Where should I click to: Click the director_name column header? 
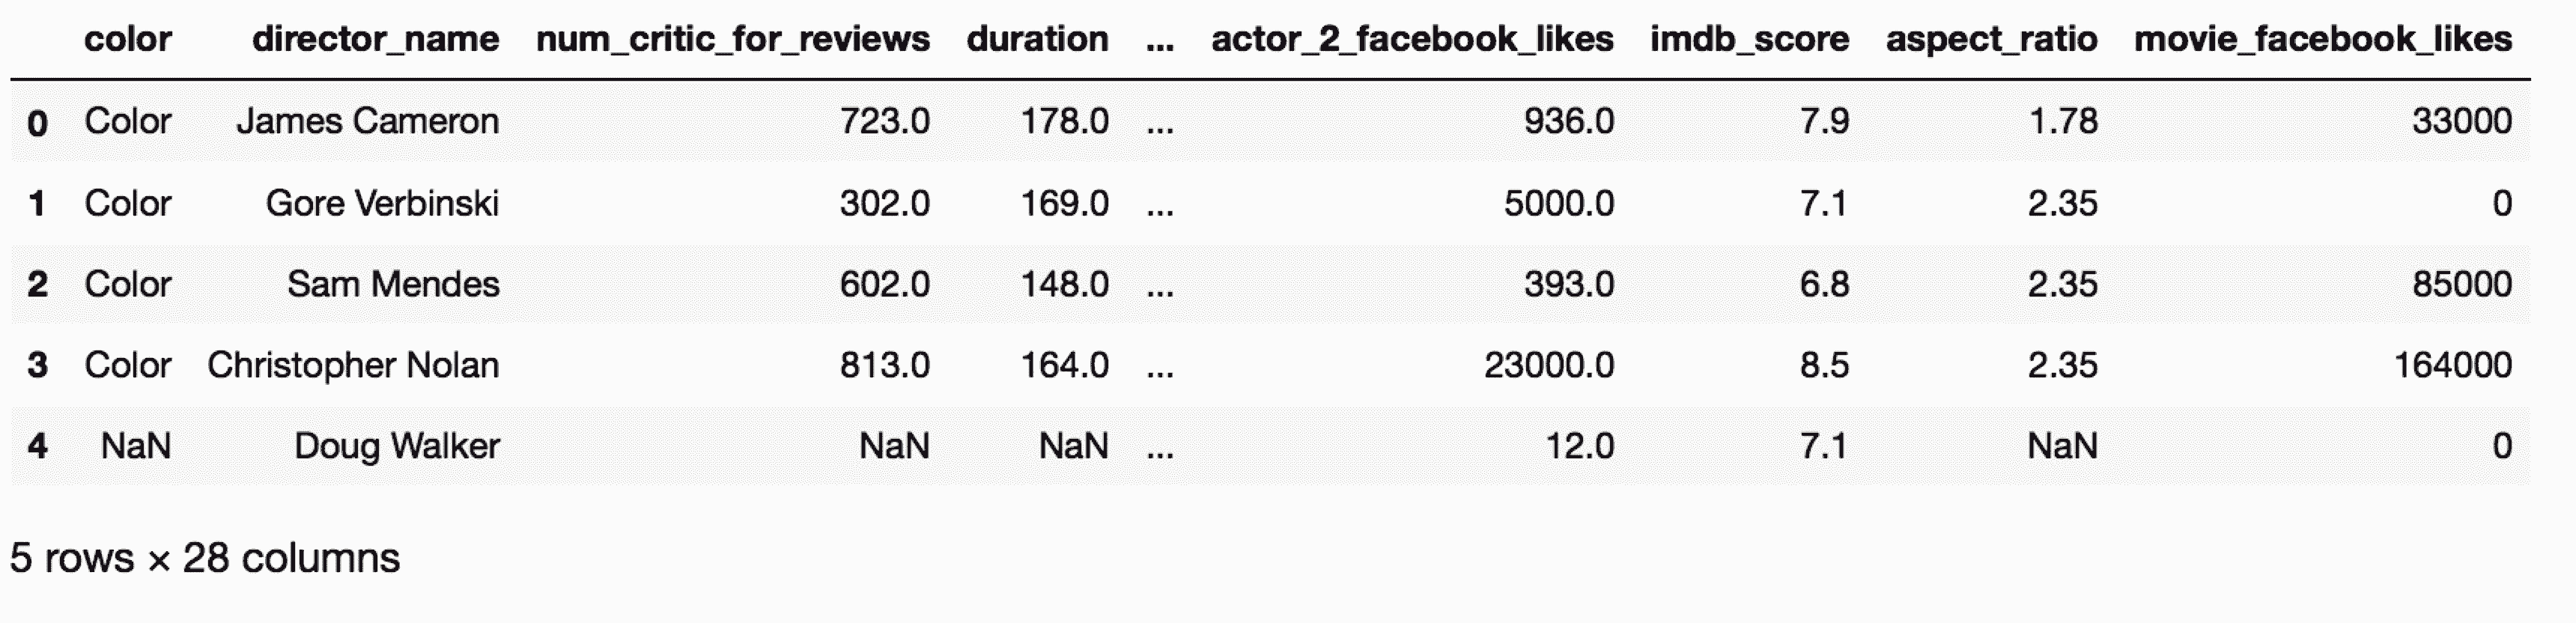375,40
